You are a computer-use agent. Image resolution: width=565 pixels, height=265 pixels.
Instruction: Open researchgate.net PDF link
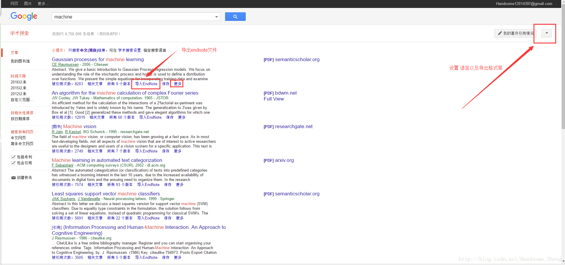(288, 126)
